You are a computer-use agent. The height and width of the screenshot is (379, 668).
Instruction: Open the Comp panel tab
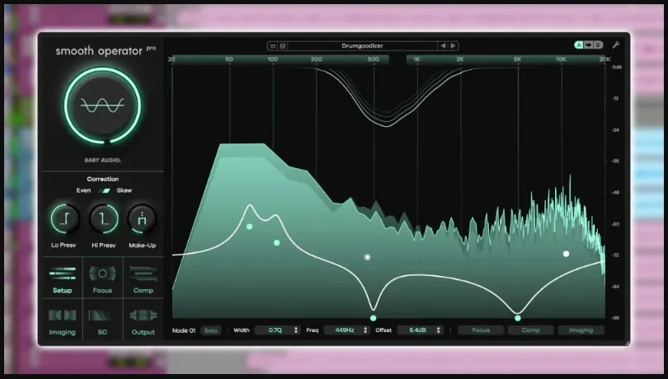tap(143, 278)
